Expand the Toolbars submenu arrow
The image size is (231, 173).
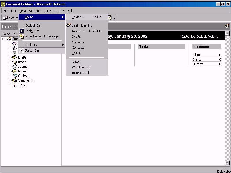63,45
